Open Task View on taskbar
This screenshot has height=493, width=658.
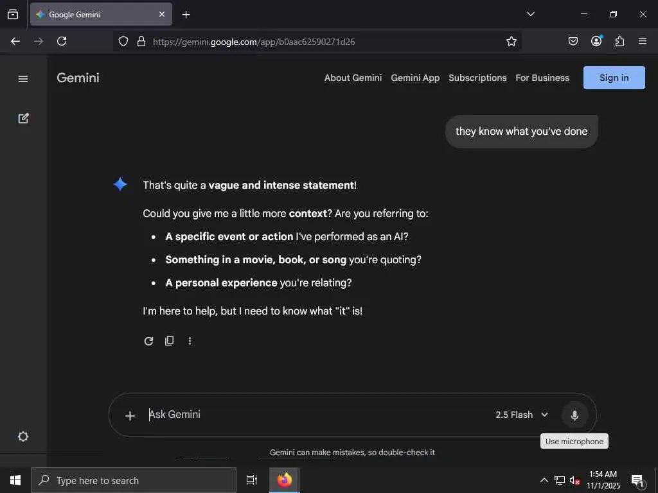click(251, 480)
